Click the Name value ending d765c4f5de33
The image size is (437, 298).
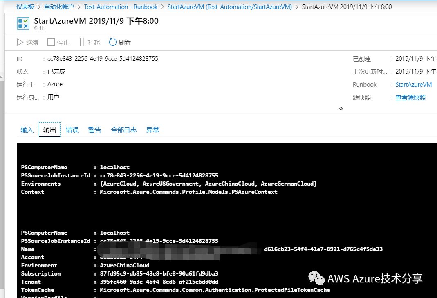pyautogui.click(x=323, y=249)
